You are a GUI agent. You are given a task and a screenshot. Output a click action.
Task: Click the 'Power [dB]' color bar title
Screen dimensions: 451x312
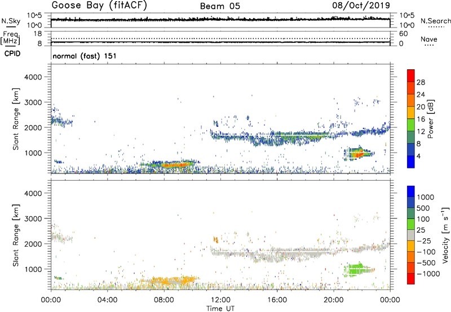click(x=431, y=119)
